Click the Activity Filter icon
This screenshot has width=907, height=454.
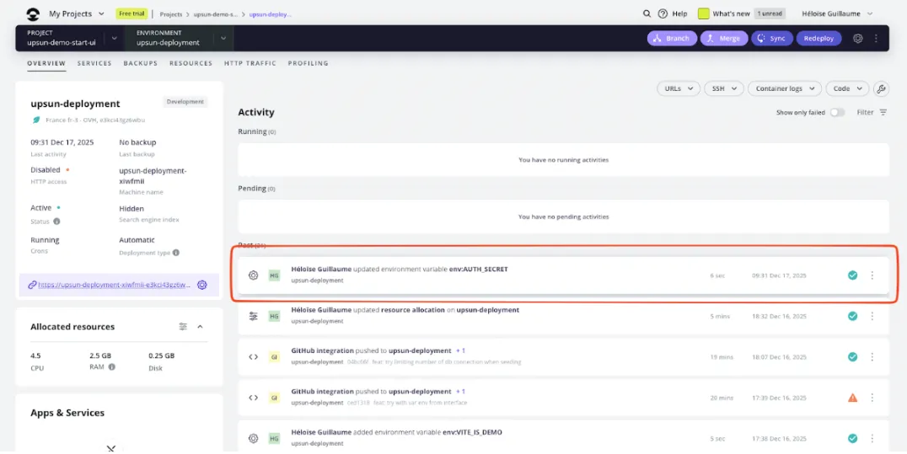(883, 112)
